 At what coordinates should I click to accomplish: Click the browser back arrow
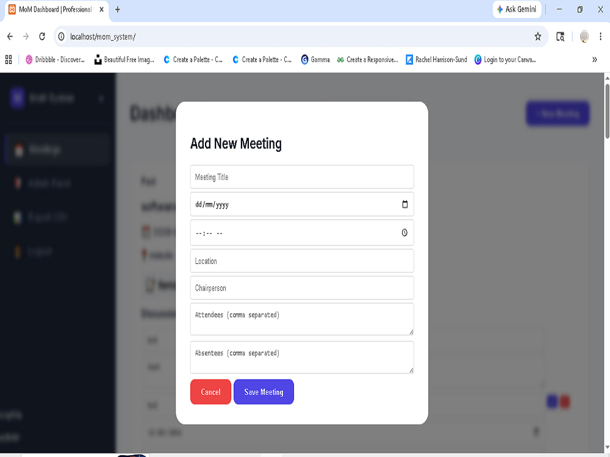tap(10, 37)
